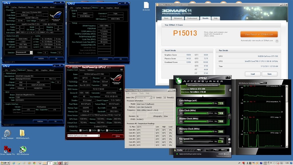Click View Result at 3DMark.com button

click(259, 34)
